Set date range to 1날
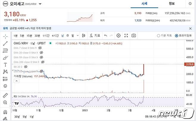196x121 pixels. [32, 117]
